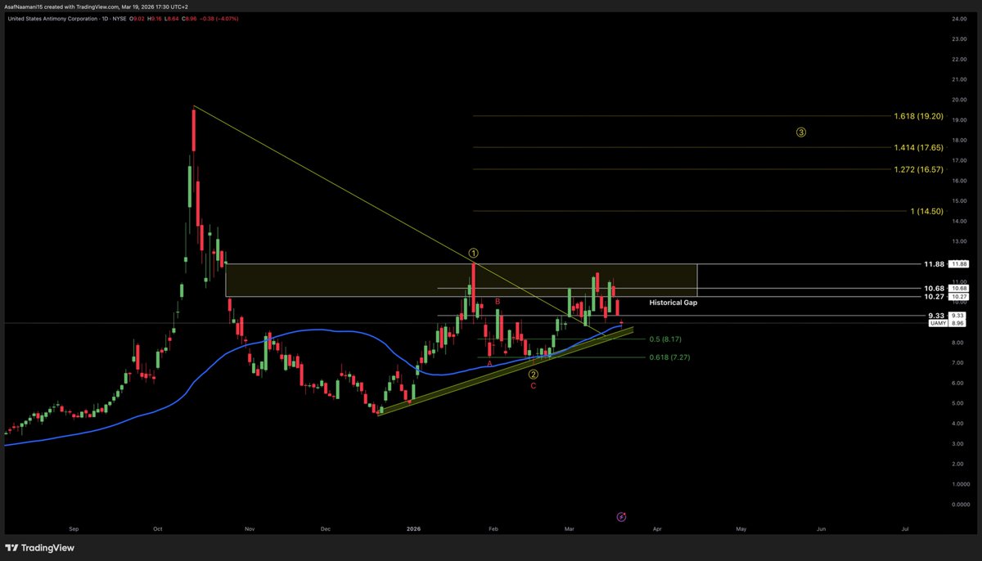Click the Jul label on time axis

tap(905, 529)
